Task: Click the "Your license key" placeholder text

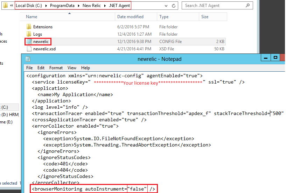Action: pyautogui.click(x=140, y=83)
